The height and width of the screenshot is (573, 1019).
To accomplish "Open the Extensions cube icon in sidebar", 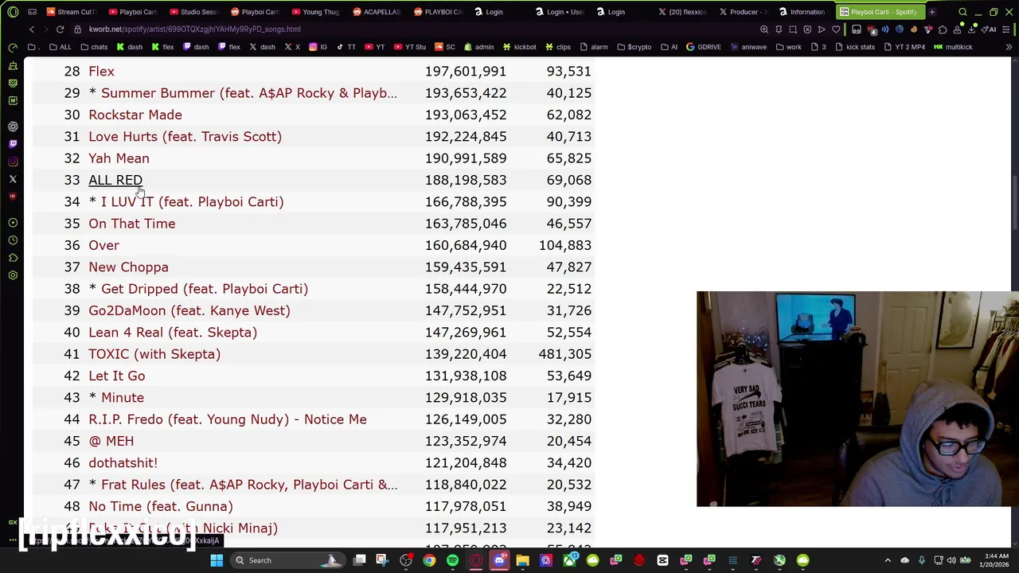I will point(13,258).
